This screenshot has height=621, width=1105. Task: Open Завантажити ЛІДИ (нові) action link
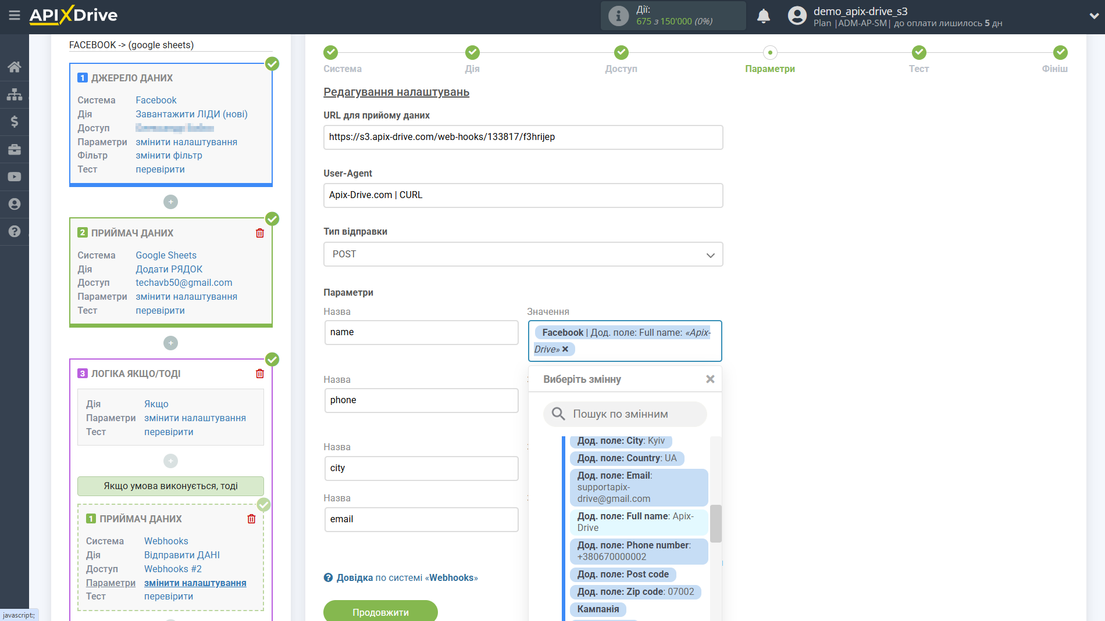click(191, 114)
